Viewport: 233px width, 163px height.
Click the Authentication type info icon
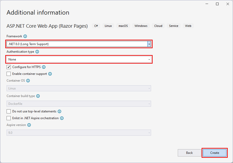(x=37, y=52)
